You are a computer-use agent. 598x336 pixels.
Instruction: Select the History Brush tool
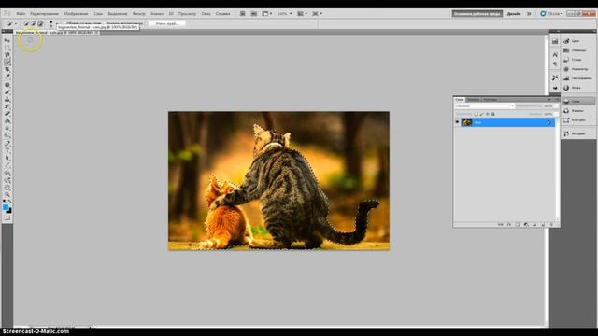(x=7, y=106)
